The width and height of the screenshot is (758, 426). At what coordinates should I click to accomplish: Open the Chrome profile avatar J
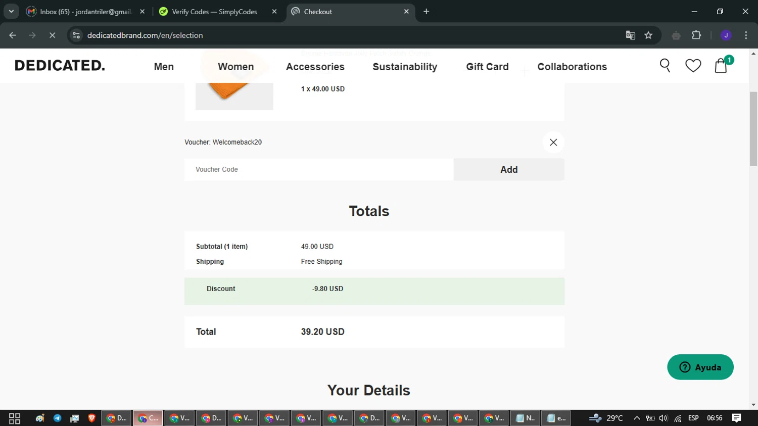[x=726, y=35]
